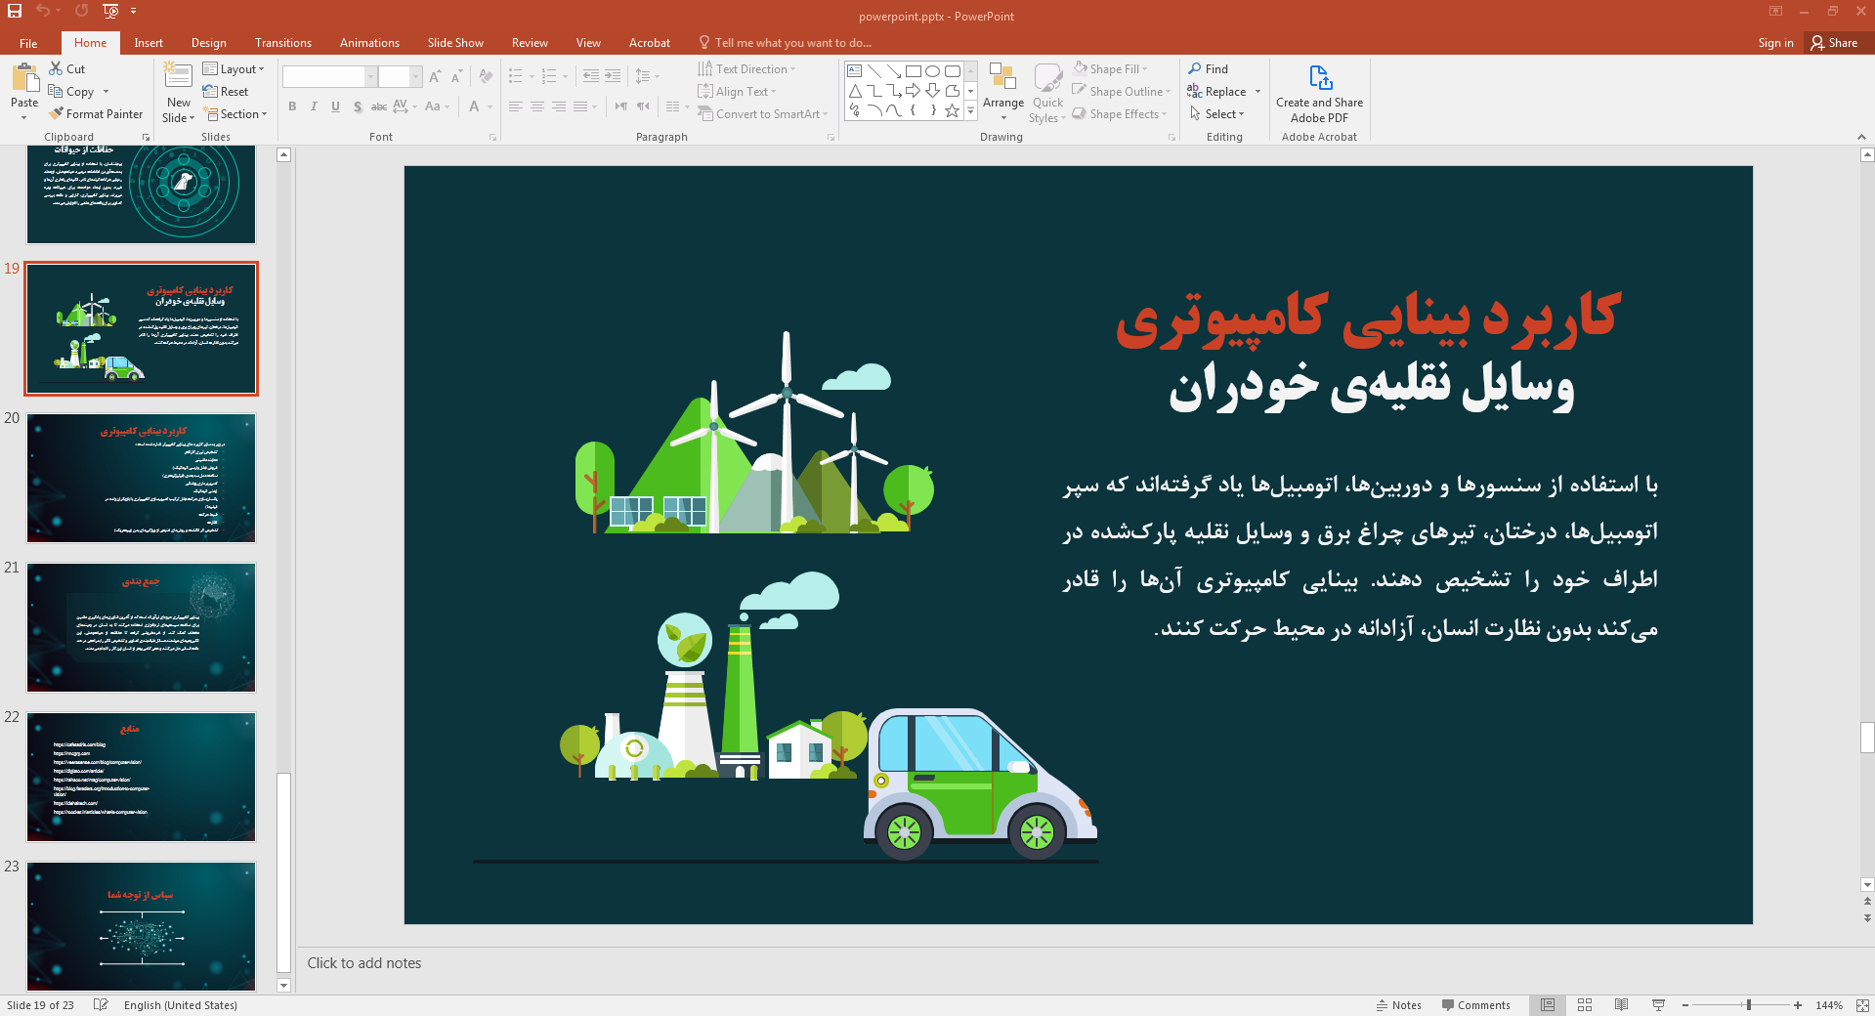Increase font size with the large A icon
Image resolution: width=1875 pixels, height=1016 pixels.
pyautogui.click(x=435, y=76)
